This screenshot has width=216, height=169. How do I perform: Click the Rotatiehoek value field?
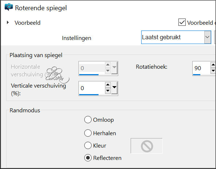[x=201, y=68]
